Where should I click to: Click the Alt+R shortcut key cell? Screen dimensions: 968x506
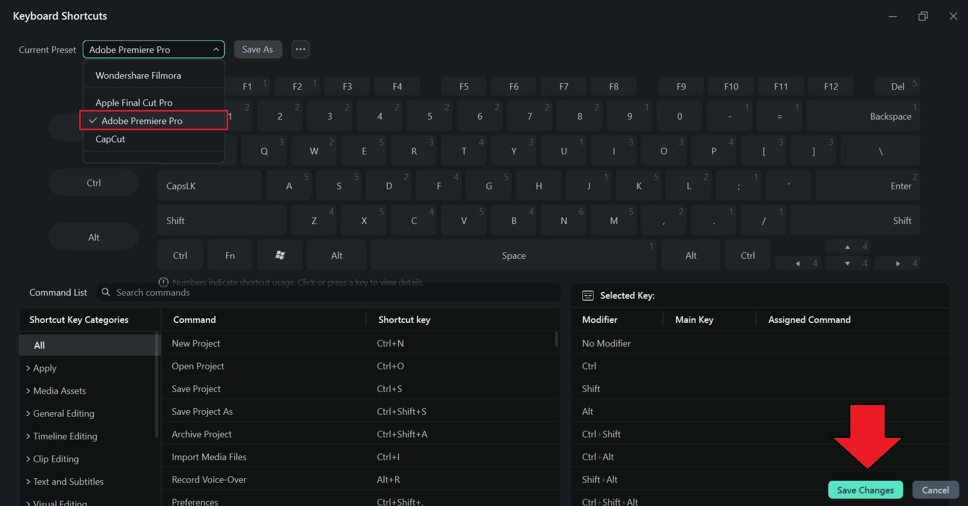[388, 479]
